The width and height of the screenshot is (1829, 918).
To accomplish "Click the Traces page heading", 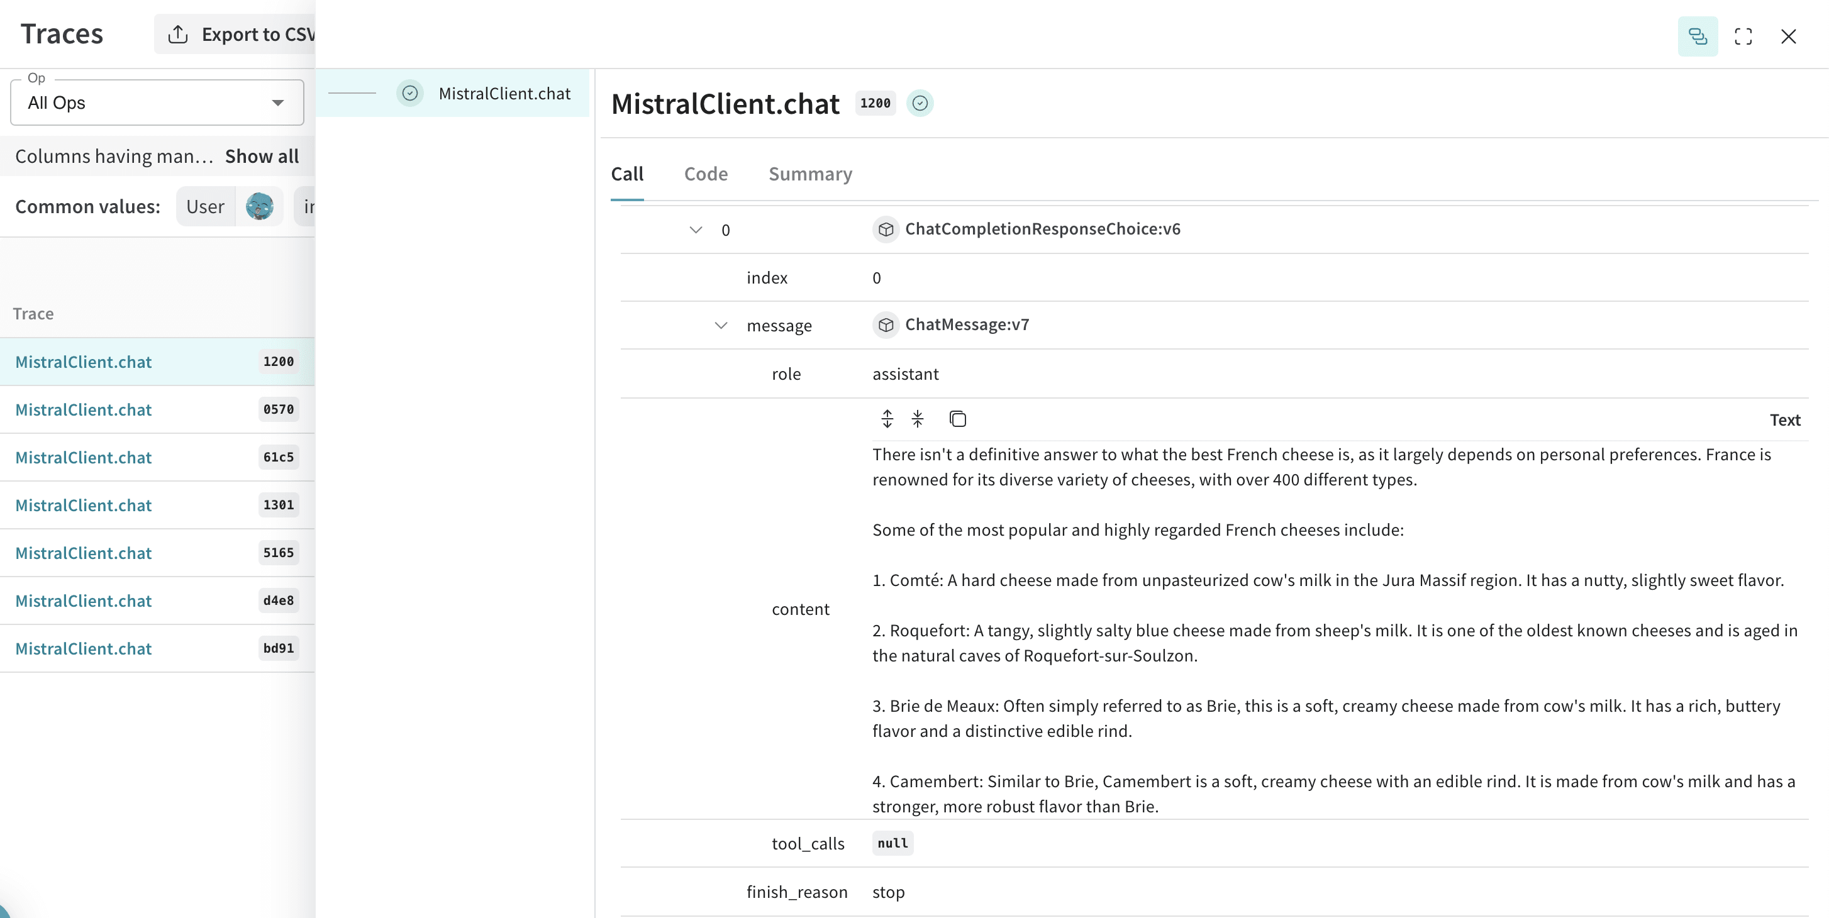I will coord(62,34).
